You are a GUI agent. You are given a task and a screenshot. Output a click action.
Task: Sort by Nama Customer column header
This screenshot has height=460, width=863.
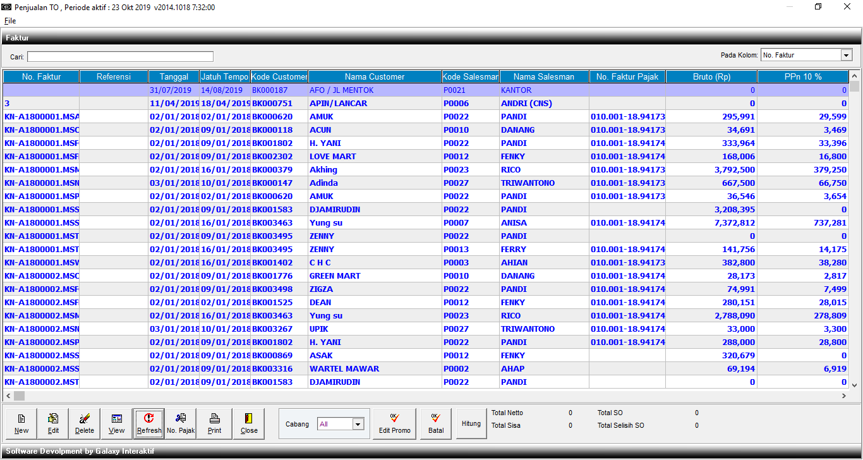click(375, 76)
